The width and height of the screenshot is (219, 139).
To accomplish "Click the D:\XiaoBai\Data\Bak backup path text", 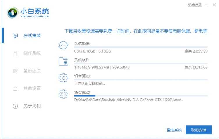I will coord(129,100).
